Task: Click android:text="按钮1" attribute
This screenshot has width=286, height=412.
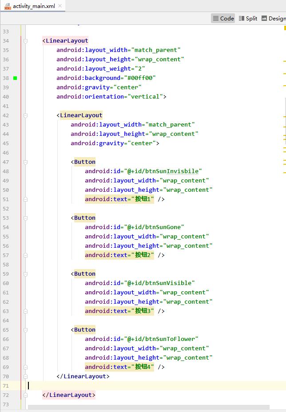Action: click(x=119, y=199)
